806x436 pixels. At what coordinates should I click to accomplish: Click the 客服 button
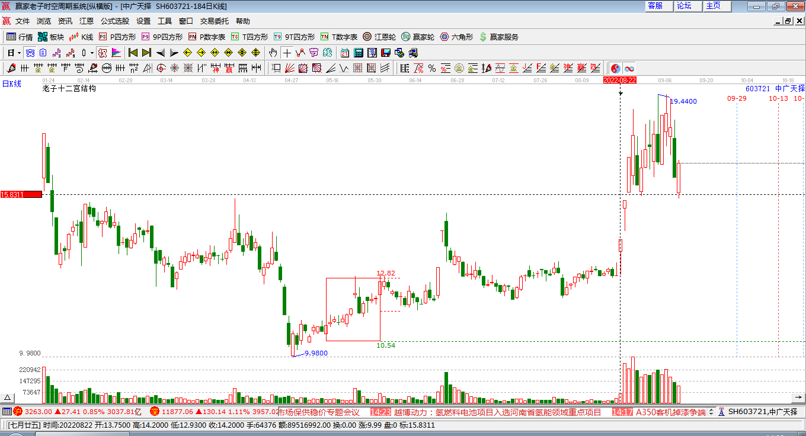tap(659, 6)
